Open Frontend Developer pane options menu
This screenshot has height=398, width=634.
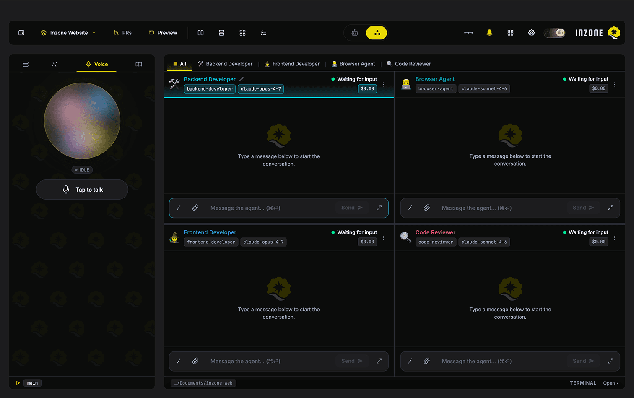(x=383, y=238)
